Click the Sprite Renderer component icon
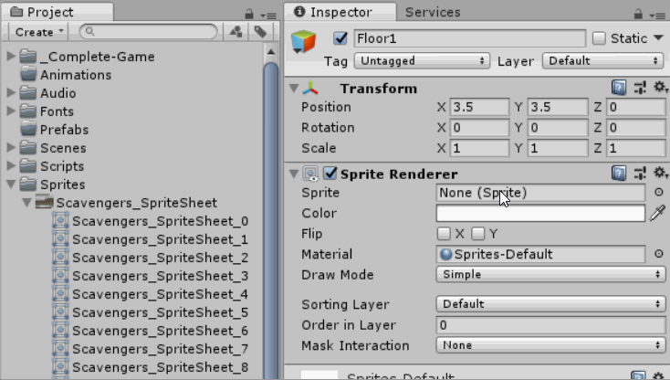 point(310,174)
